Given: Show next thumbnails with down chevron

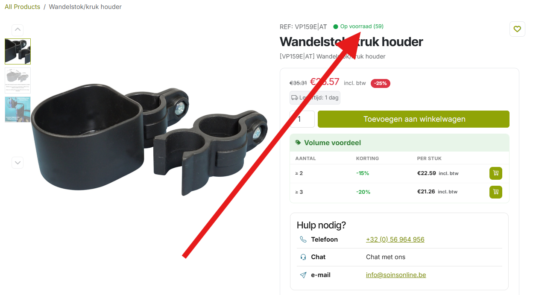Looking at the screenshot, I should click(18, 163).
